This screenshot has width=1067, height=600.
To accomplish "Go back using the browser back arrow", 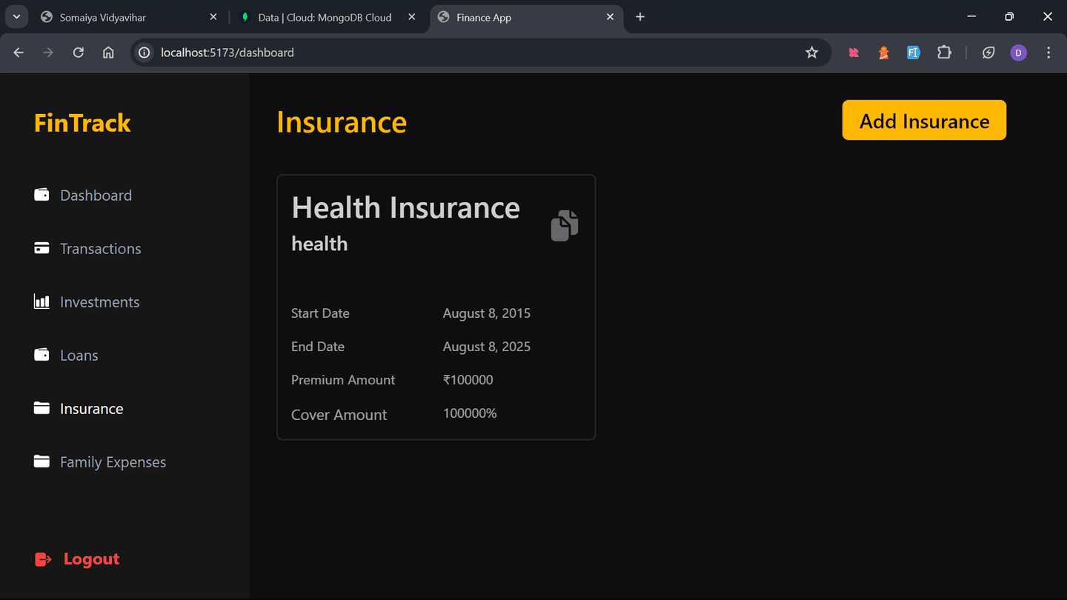I will click(x=19, y=53).
